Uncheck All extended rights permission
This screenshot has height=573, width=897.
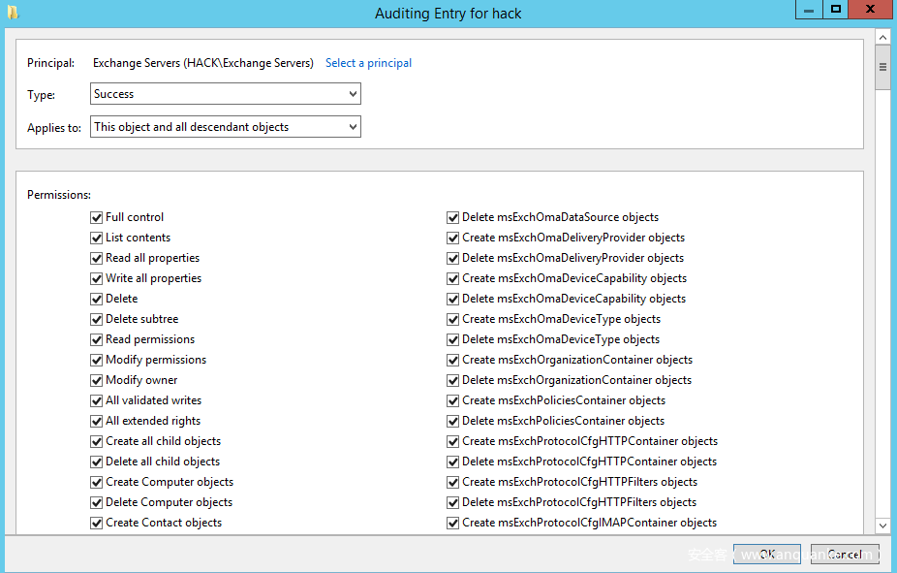(97, 421)
